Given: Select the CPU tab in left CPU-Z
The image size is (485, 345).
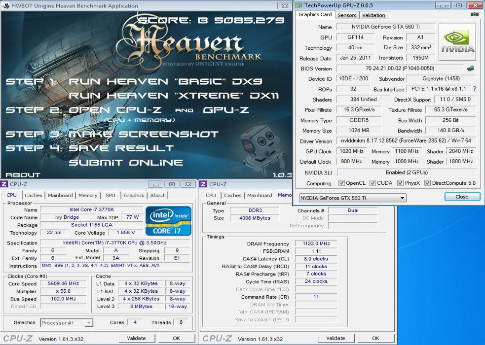Looking at the screenshot, I should pyautogui.click(x=12, y=195).
